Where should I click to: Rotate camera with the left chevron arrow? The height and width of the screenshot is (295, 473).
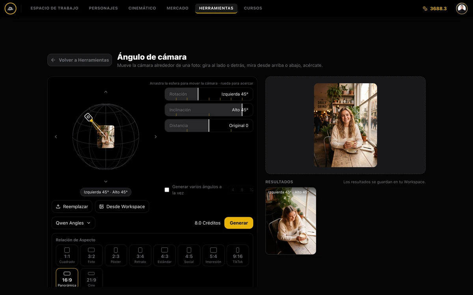pyautogui.click(x=56, y=136)
